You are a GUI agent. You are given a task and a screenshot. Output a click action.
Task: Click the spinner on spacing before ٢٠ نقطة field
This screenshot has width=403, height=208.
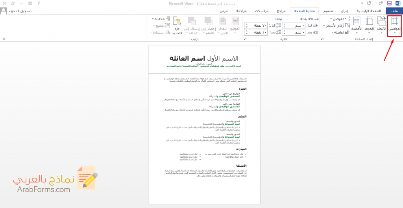tap(246, 26)
